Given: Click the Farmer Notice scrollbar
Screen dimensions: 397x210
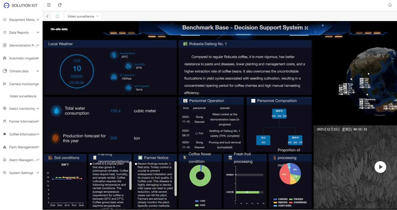Looking at the screenshot, I should click(x=176, y=179).
